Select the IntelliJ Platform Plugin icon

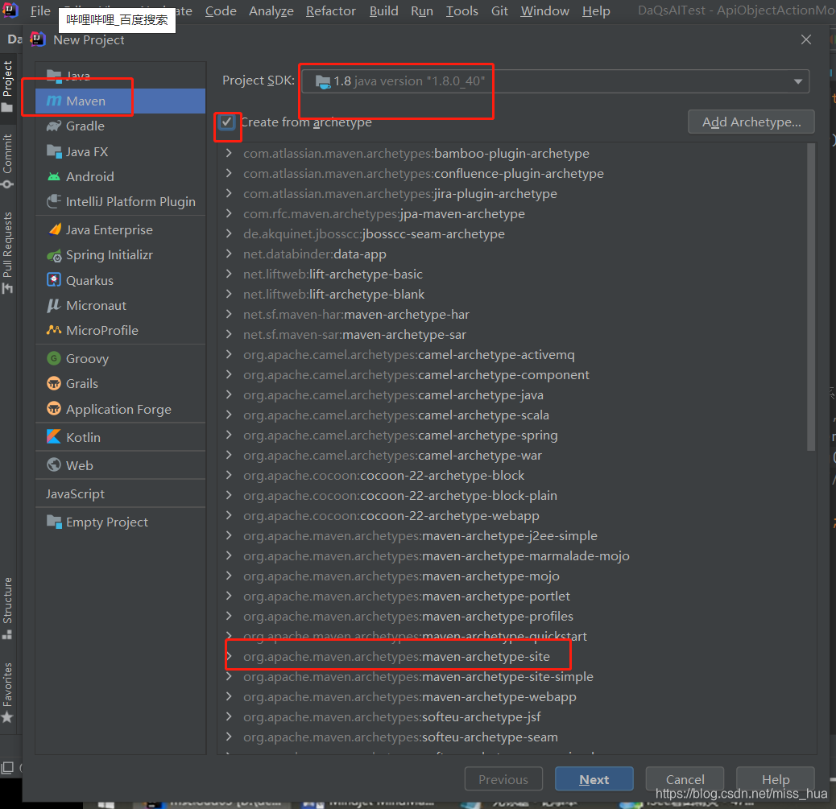(x=54, y=201)
